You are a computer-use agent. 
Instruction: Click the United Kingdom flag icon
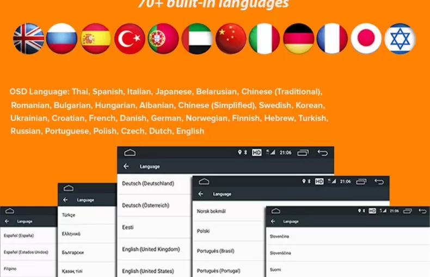pos(28,39)
